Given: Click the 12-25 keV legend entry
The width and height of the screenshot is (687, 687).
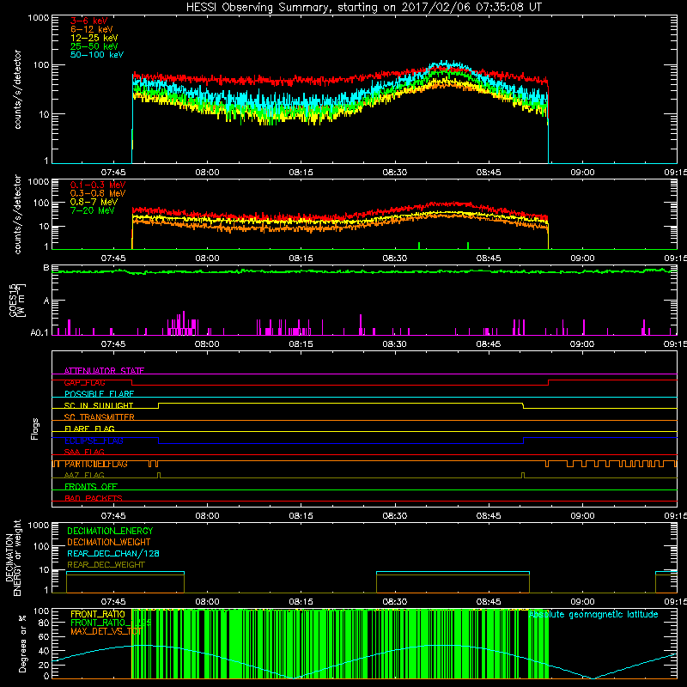Looking at the screenshot, I should pos(94,38).
